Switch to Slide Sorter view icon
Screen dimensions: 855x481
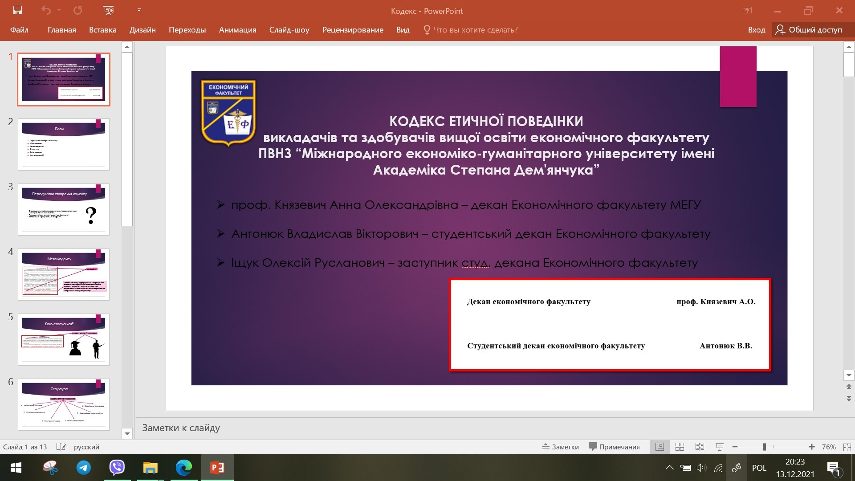(680, 447)
